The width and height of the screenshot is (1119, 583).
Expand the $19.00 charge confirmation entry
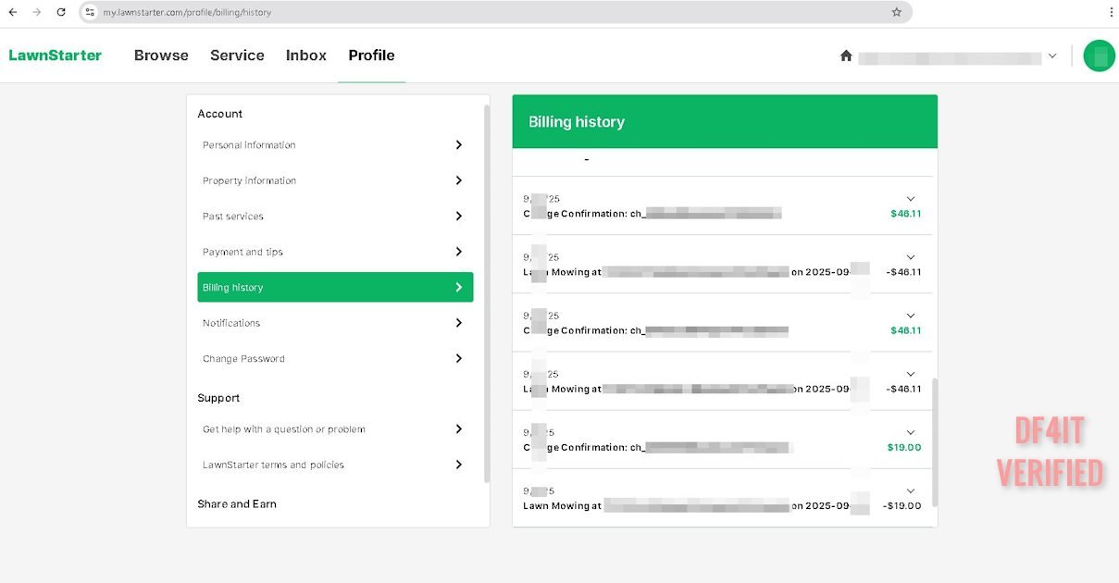[910, 433]
